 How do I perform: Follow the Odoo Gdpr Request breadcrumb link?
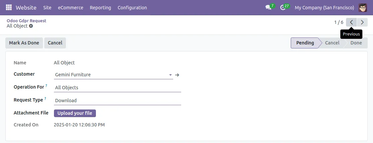(x=26, y=21)
